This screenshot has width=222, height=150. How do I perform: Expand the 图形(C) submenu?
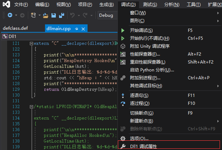point(218,21)
